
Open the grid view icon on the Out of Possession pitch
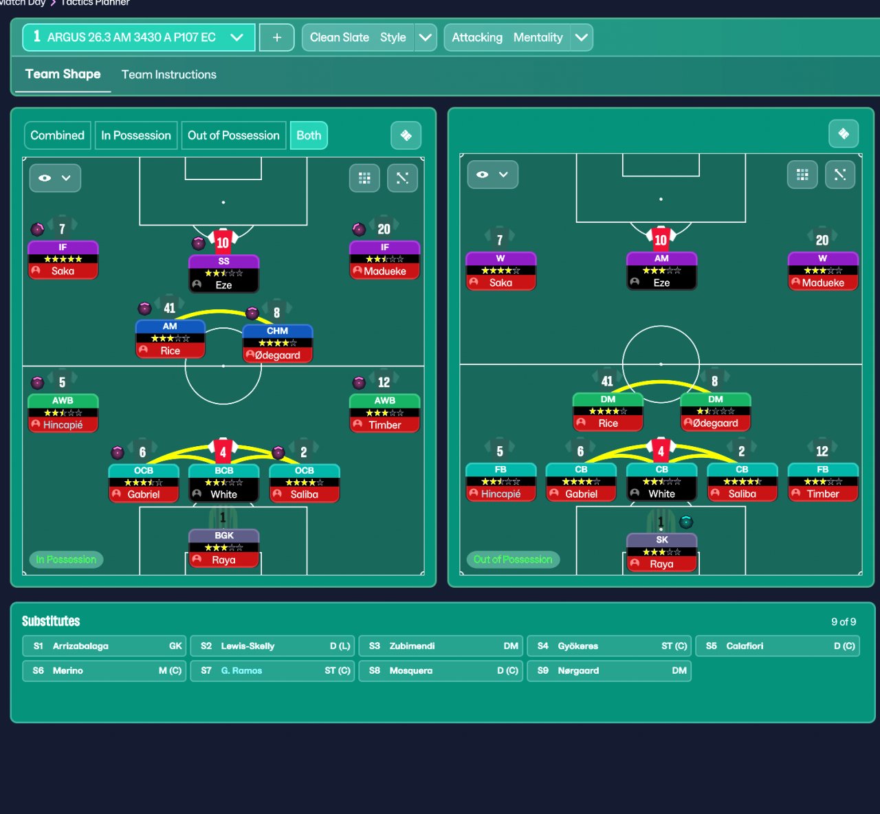click(x=802, y=175)
